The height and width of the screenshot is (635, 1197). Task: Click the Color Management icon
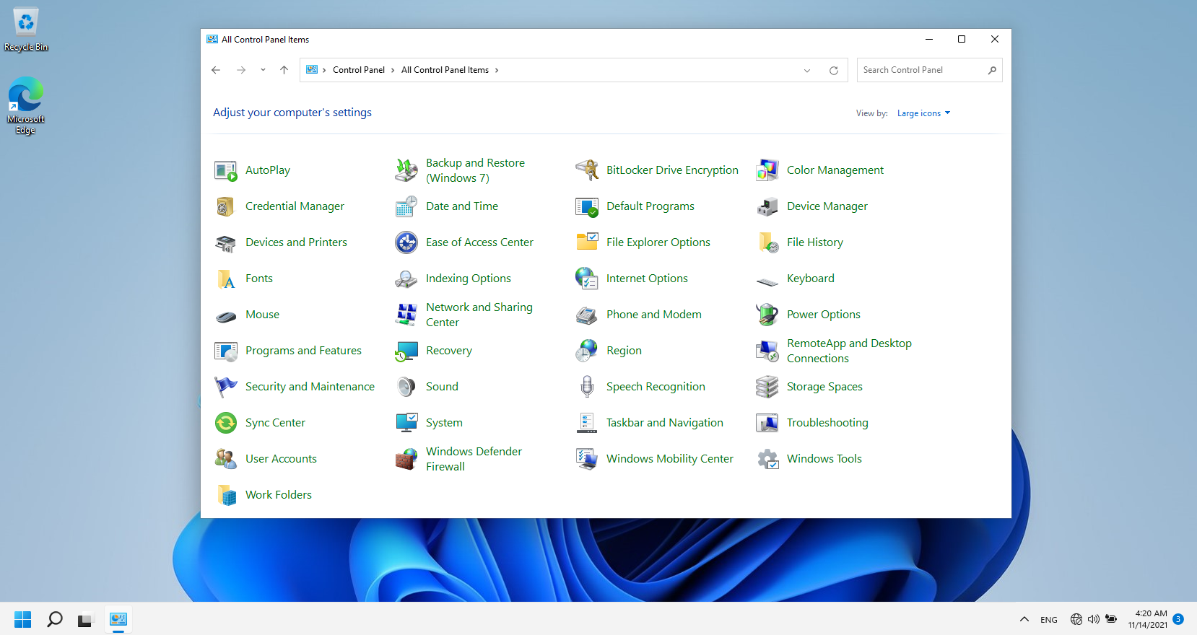click(x=767, y=170)
